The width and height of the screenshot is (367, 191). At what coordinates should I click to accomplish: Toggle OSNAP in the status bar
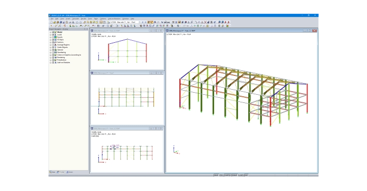[x=234, y=175]
